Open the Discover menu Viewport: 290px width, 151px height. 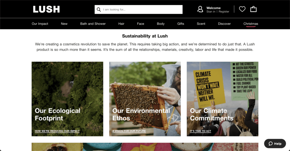coord(224,24)
